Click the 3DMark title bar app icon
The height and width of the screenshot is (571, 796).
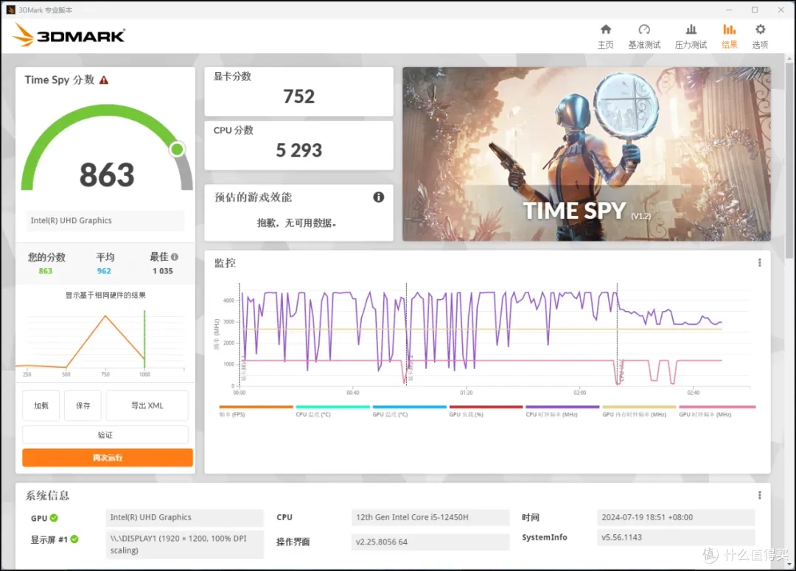click(10, 10)
